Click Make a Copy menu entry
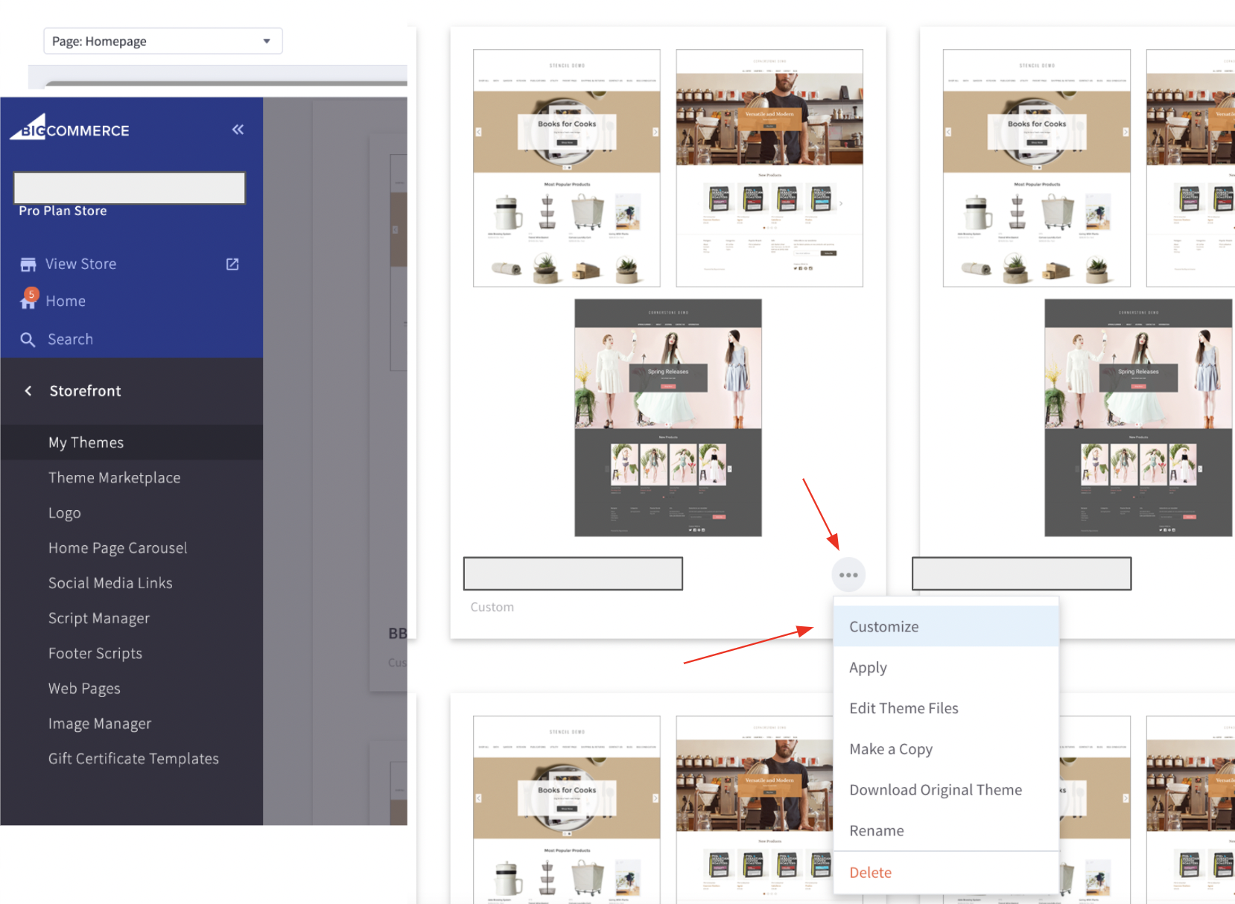 890,749
